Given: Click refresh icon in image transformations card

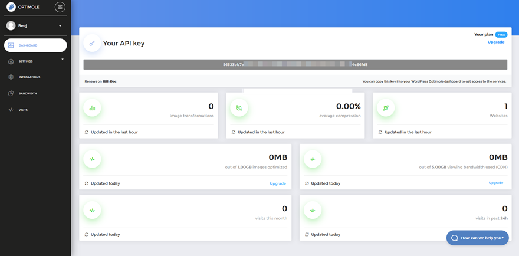Looking at the screenshot, I should 87,132.
